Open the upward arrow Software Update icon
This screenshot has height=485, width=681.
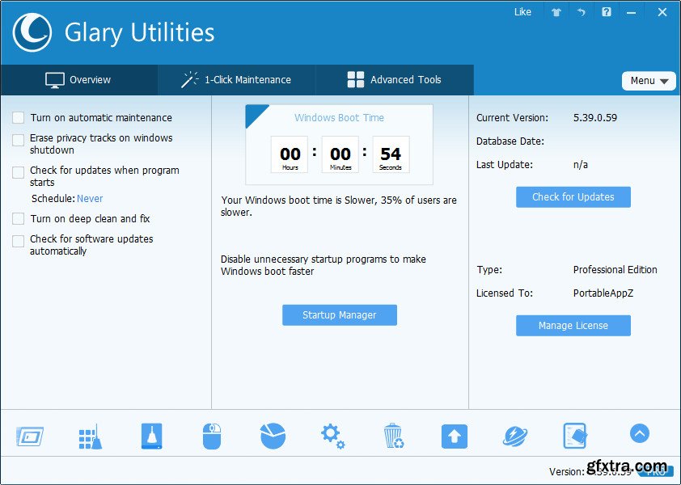[454, 436]
